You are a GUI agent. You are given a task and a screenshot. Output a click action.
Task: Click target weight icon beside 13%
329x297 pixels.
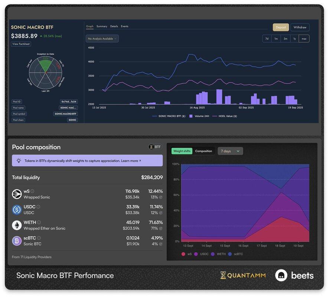pyautogui.click(x=161, y=197)
